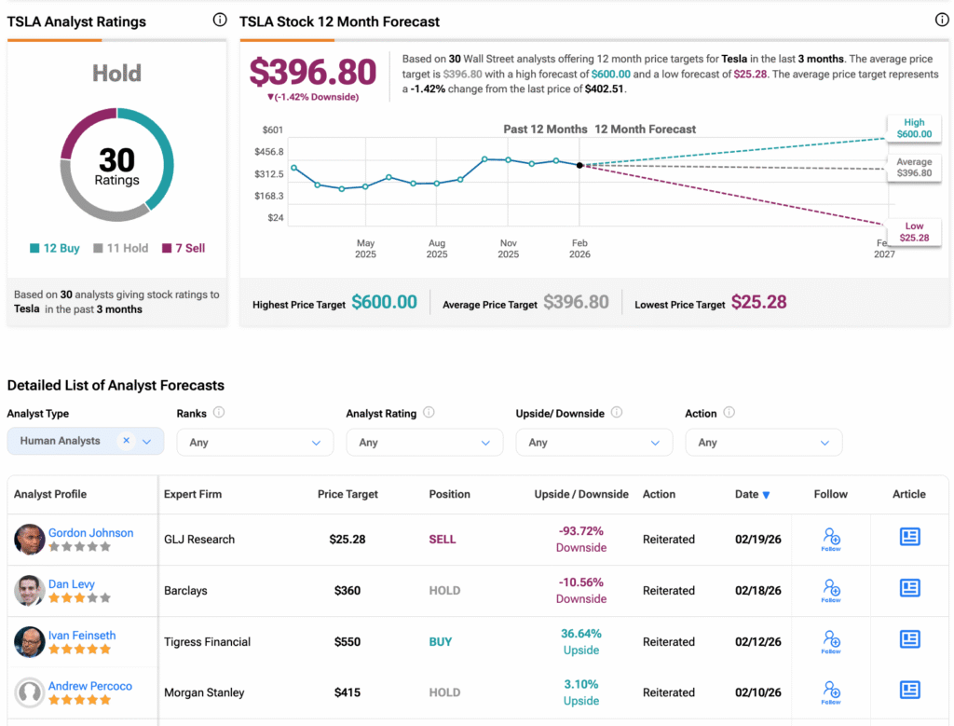Open the Ranks dropdown
954x726 pixels.
click(254, 443)
